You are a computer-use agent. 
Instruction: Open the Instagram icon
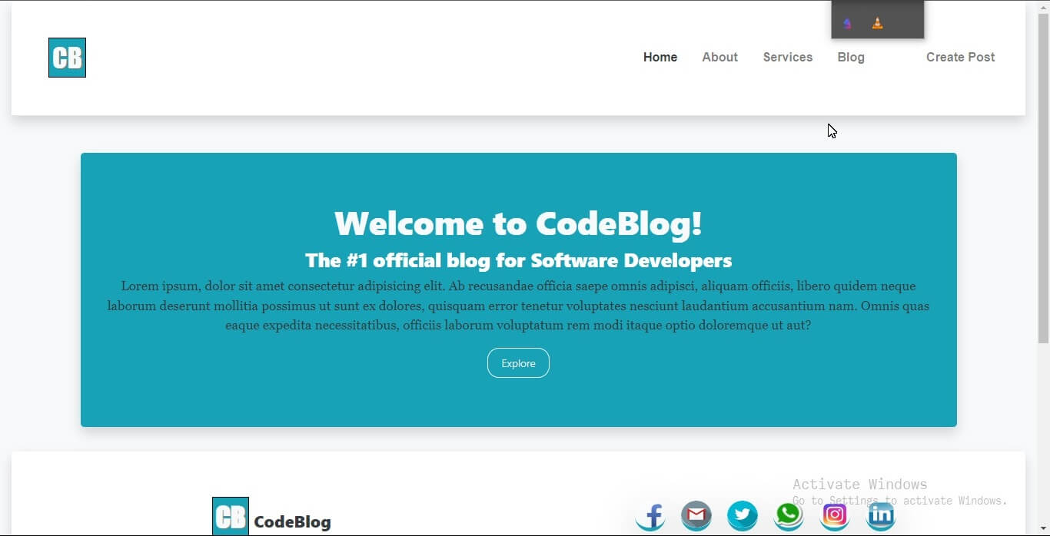(835, 515)
